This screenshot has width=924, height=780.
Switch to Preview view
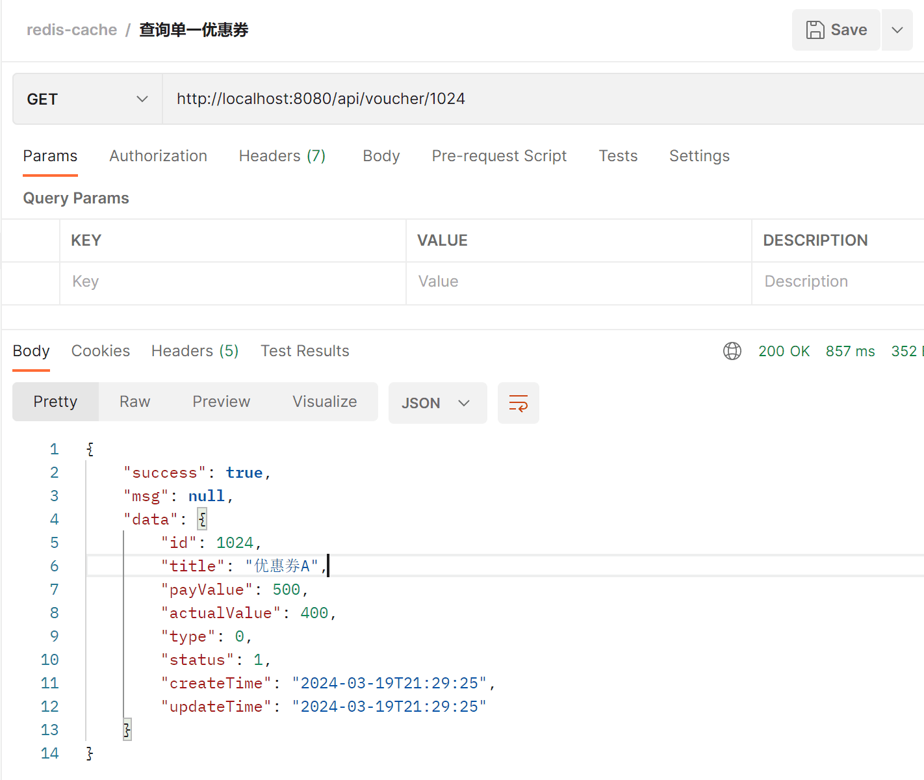coord(221,402)
